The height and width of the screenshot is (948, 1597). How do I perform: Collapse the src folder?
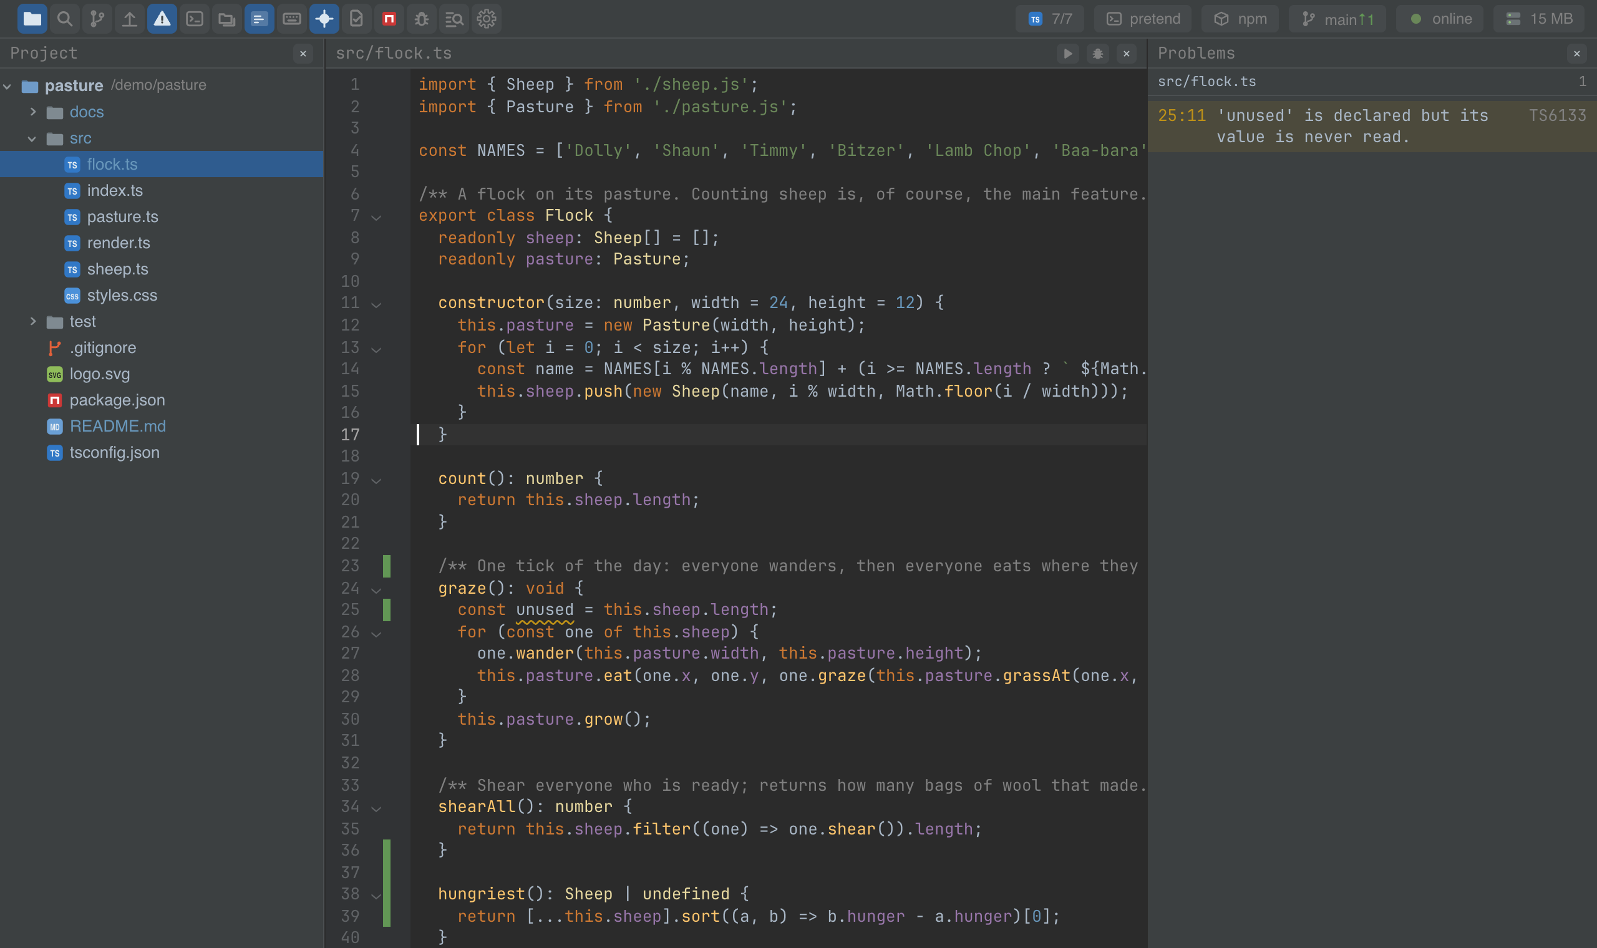coord(32,138)
